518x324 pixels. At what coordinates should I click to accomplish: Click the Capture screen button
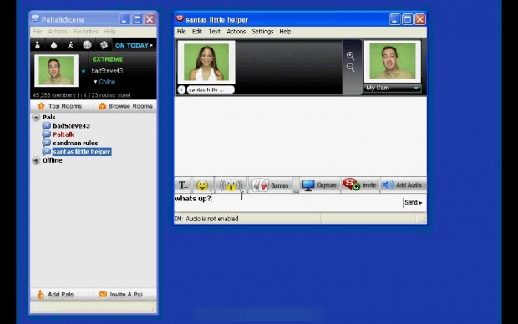point(319,185)
